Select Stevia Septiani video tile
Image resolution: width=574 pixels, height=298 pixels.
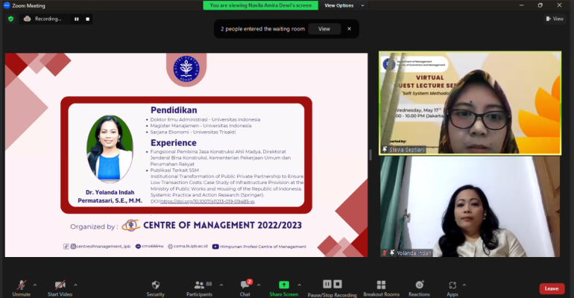470,103
